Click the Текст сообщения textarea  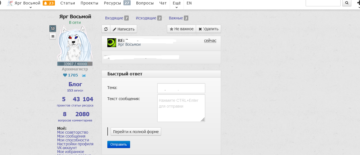(181, 108)
